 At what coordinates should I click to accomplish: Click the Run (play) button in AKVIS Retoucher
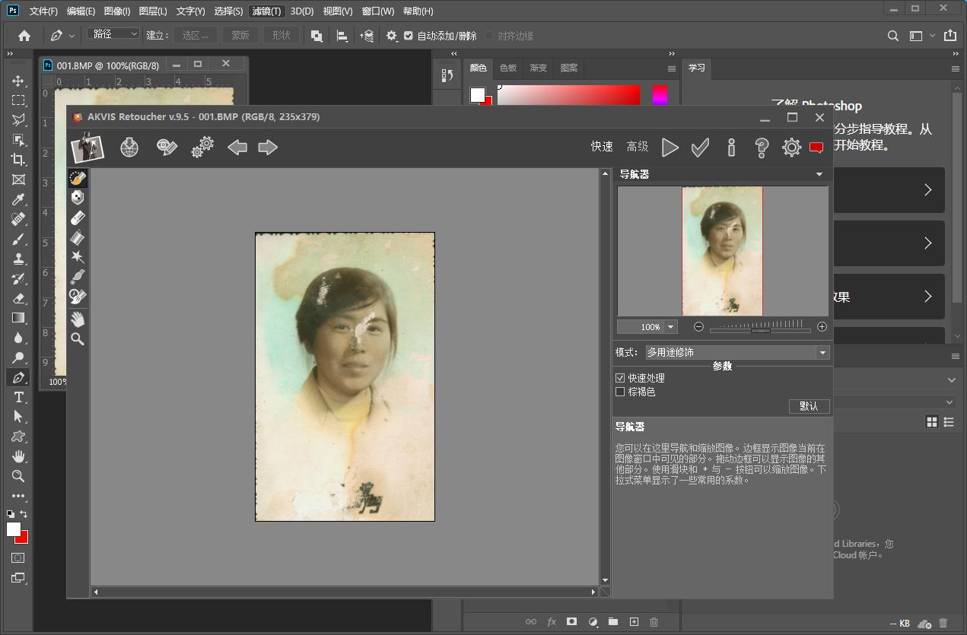coord(670,148)
